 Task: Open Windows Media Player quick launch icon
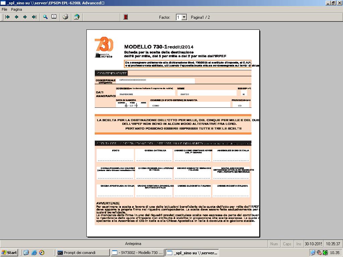pos(42,253)
